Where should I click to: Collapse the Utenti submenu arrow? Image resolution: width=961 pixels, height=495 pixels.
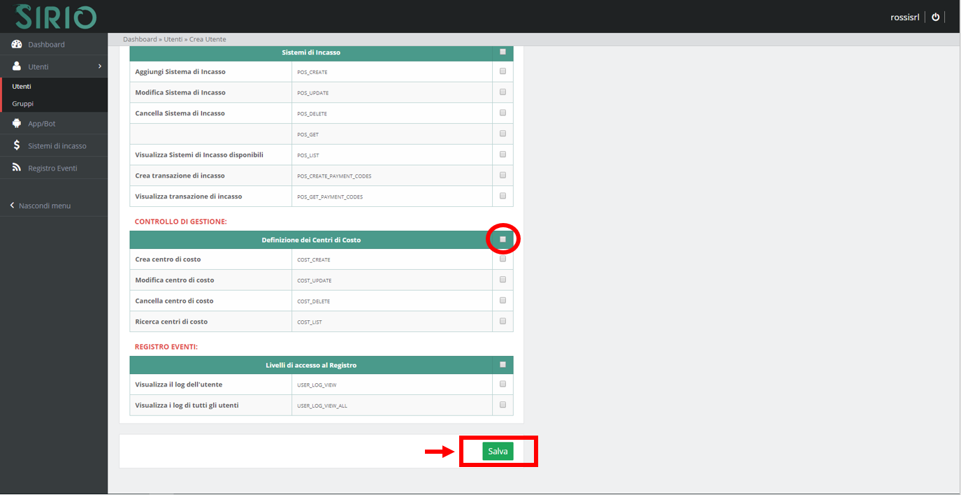100,66
